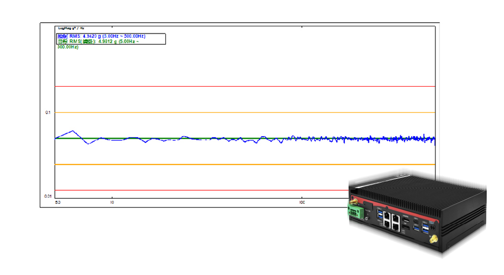Click the upper-left gold antenna connector
This screenshot has height=275, width=504.
354,201
